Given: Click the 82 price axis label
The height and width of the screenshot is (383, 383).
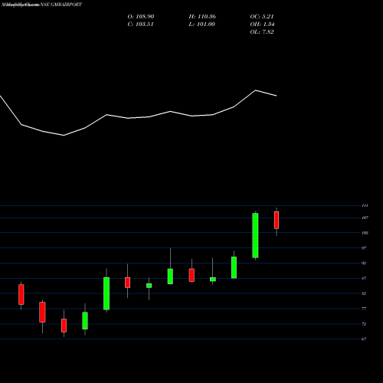Looking at the screenshot, I should pyautogui.click(x=364, y=293).
